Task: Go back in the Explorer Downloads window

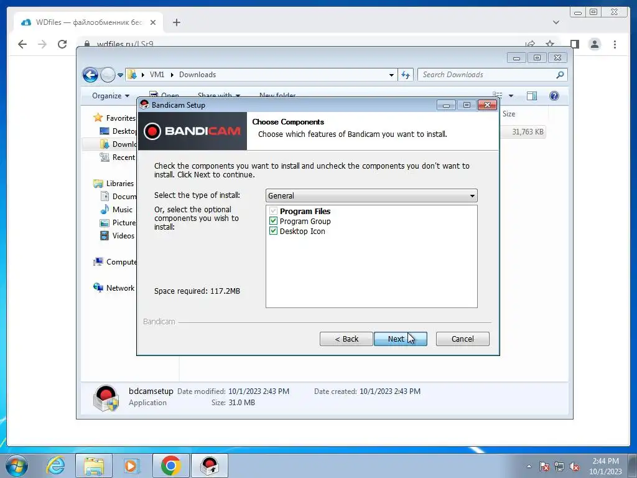Action: [90, 75]
